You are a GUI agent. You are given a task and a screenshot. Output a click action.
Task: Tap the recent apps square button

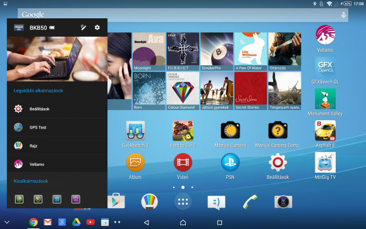(219, 223)
